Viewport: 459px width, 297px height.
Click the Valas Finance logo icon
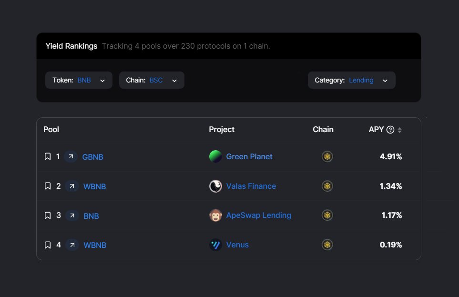[x=215, y=186]
